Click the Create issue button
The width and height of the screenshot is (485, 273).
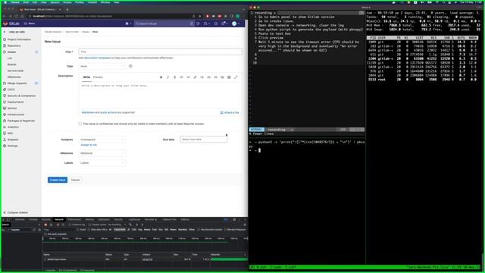point(58,180)
